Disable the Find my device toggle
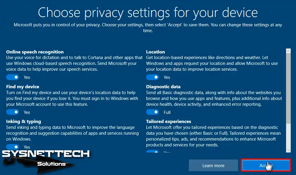Image resolution: width=296 pixels, height=175 pixels. (x=13, y=112)
